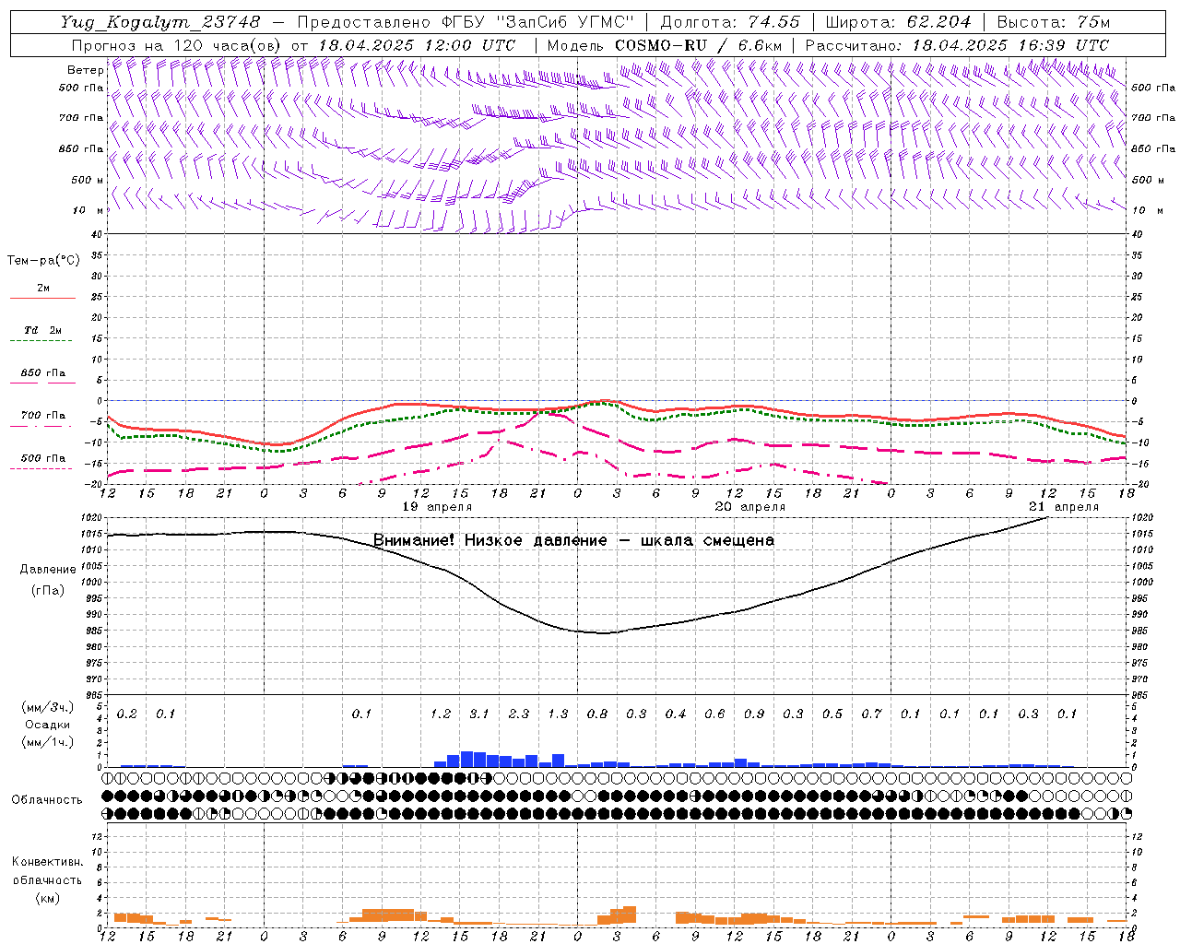Click the latitude value Широта: 62.204
Screen dimensions: 1180x944
pos(898,22)
